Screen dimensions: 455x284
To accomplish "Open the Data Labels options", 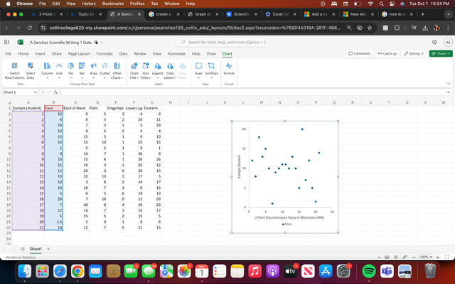I will pos(170,71).
